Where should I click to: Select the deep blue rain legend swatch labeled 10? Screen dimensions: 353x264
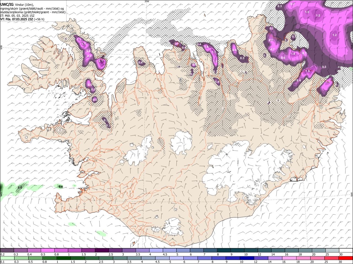tap(247, 258)
